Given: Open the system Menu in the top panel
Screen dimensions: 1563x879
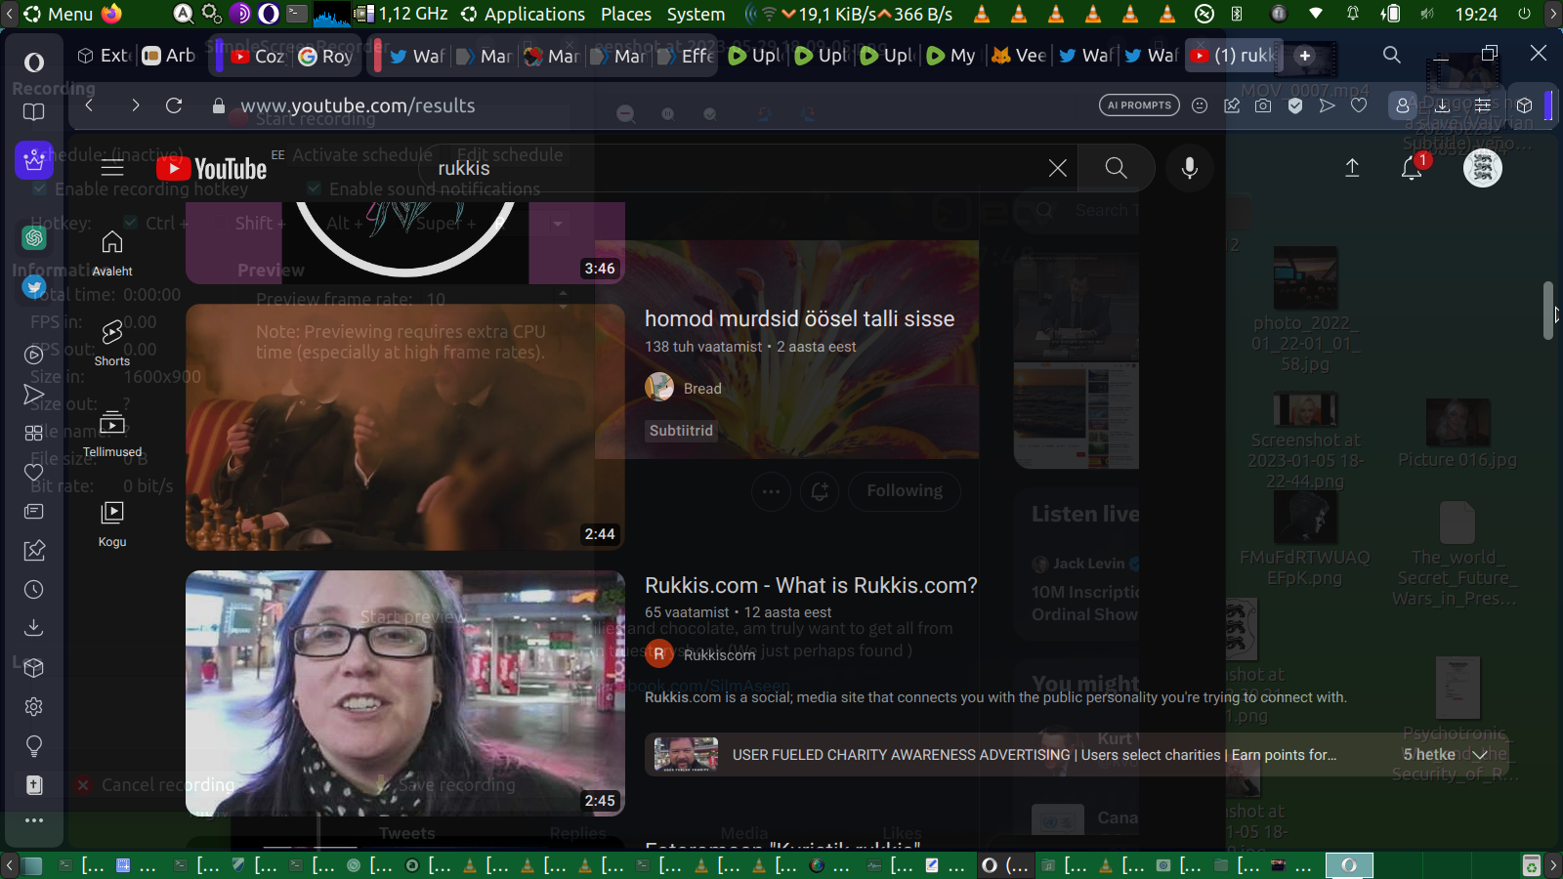Looking at the screenshot, I should click(59, 14).
